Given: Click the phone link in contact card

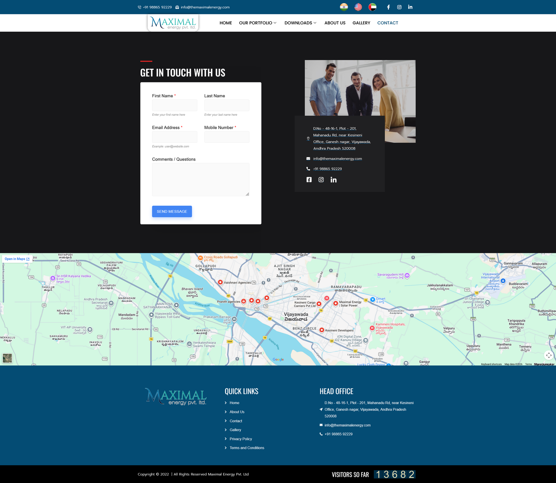Looking at the screenshot, I should (327, 169).
